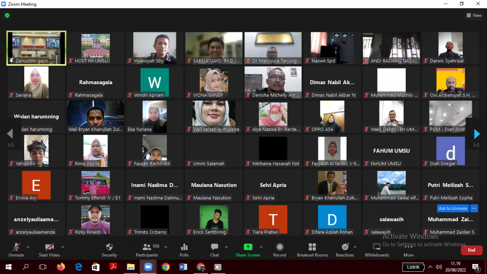Open Firefox from the Windows taskbar

click(60, 267)
